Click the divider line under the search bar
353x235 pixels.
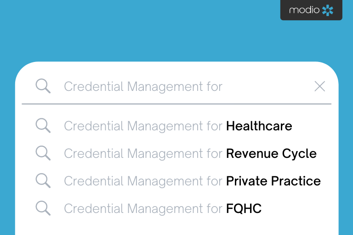[176, 104]
